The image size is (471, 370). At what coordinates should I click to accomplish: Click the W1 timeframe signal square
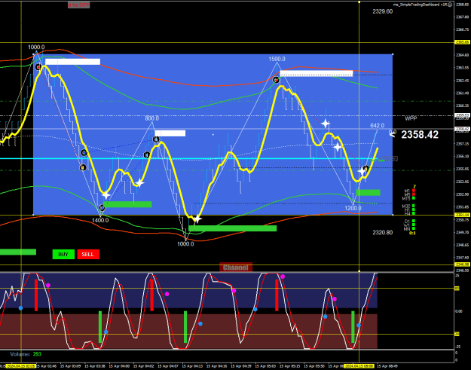(x=414, y=225)
